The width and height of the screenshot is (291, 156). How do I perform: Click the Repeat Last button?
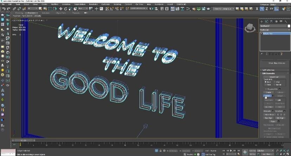[x=274, y=77]
